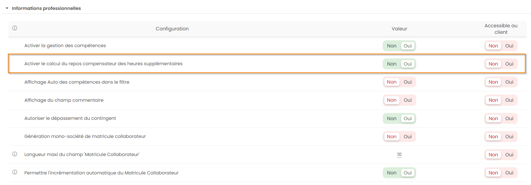This screenshot has height=185, width=531.
Task: Click 'Informations professionnelles' section title
Action: [46, 8]
